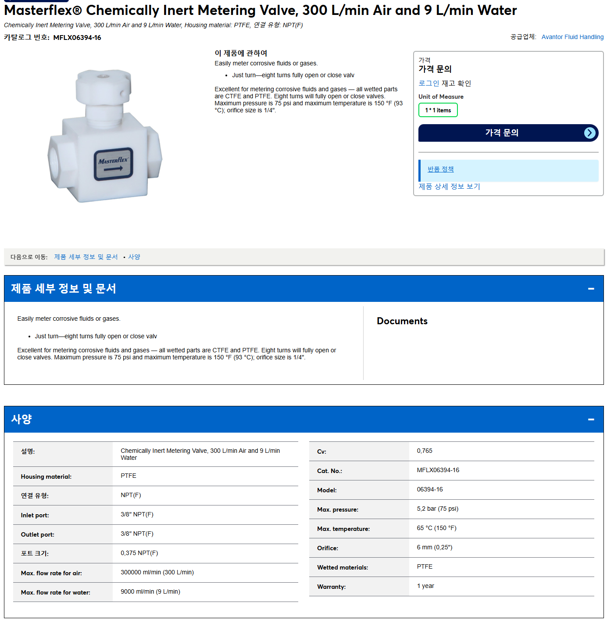Click the Warranty value 1 year

point(425,586)
